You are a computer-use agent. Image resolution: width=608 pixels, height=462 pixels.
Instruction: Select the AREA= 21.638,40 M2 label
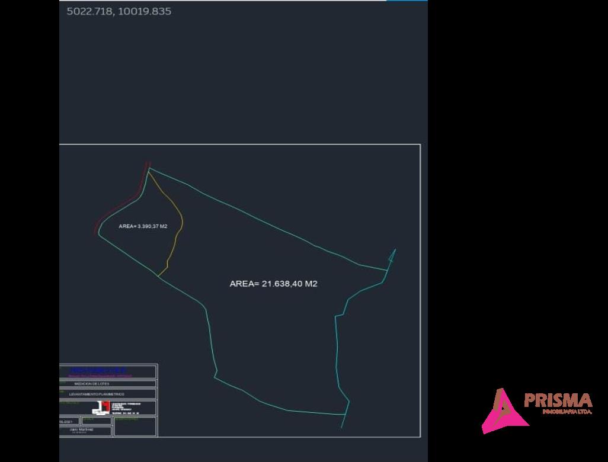coord(273,284)
